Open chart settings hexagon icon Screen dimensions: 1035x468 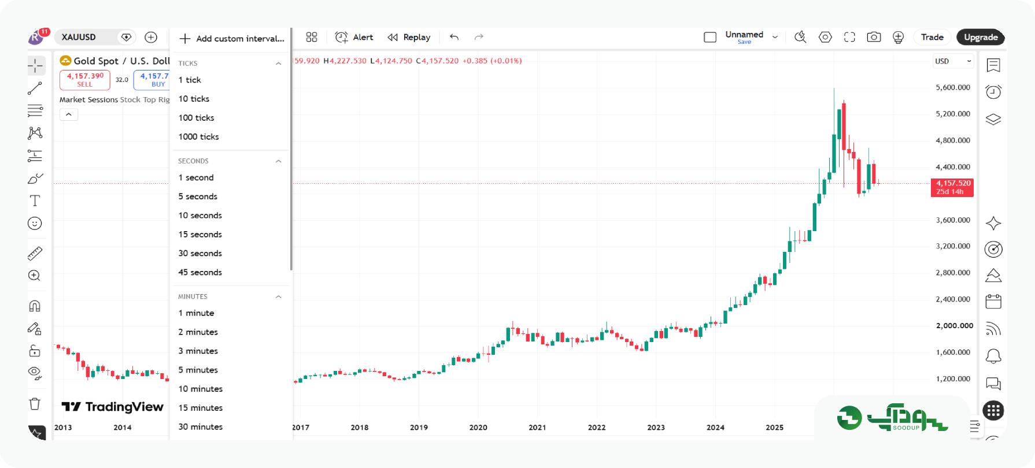click(x=825, y=37)
